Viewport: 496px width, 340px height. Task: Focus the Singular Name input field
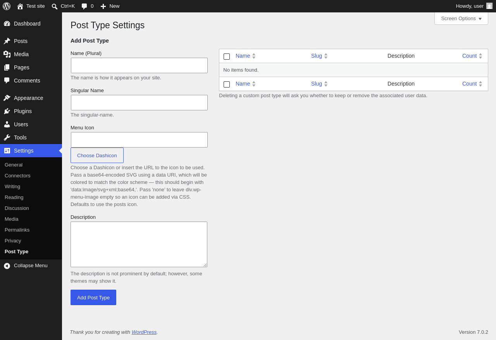point(139,103)
